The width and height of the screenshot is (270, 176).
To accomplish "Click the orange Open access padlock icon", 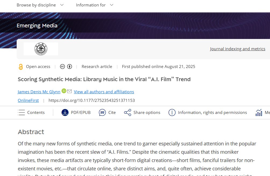I will click(x=21, y=66).
